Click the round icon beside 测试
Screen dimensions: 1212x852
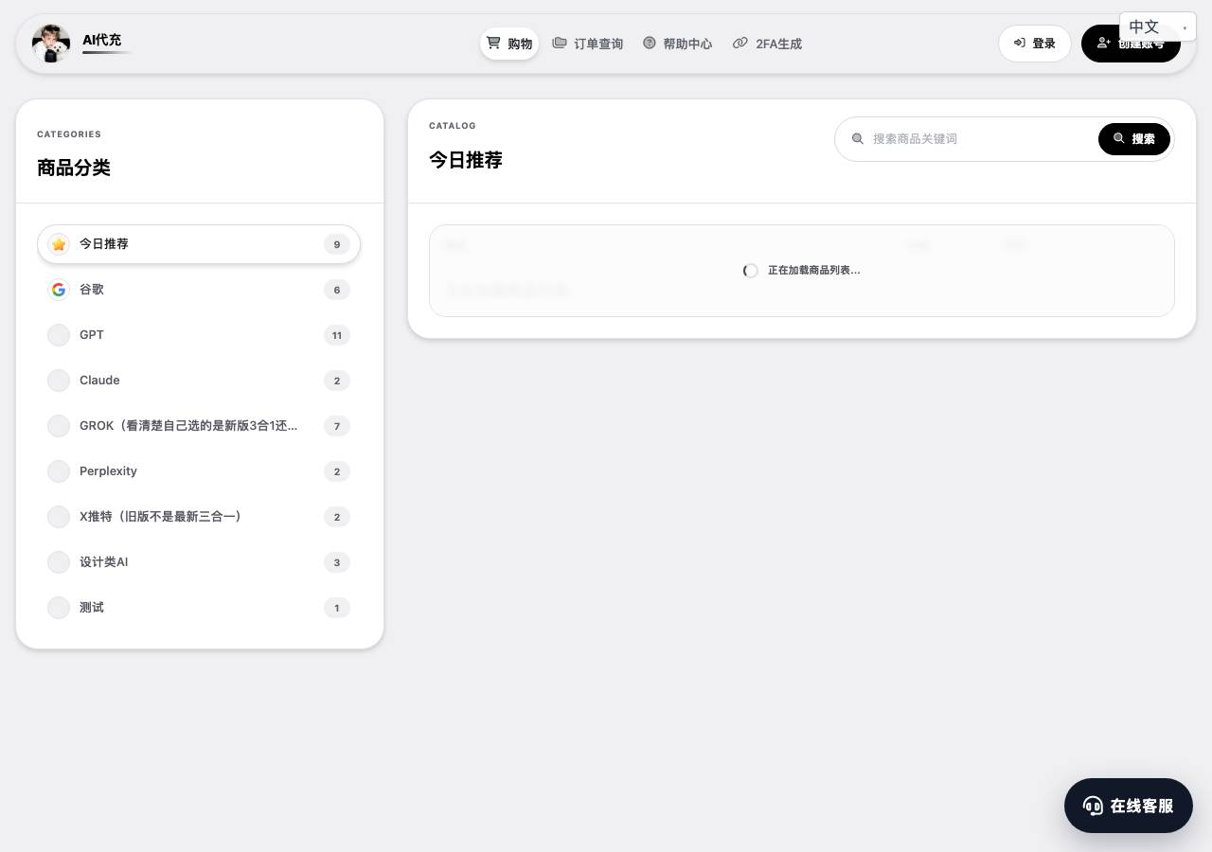(x=59, y=608)
